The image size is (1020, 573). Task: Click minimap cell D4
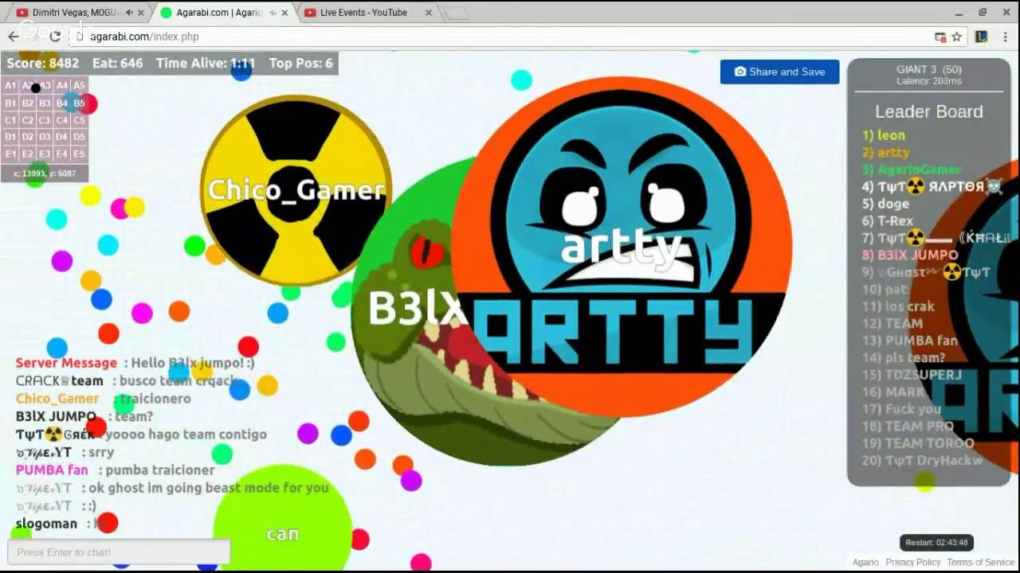62,137
